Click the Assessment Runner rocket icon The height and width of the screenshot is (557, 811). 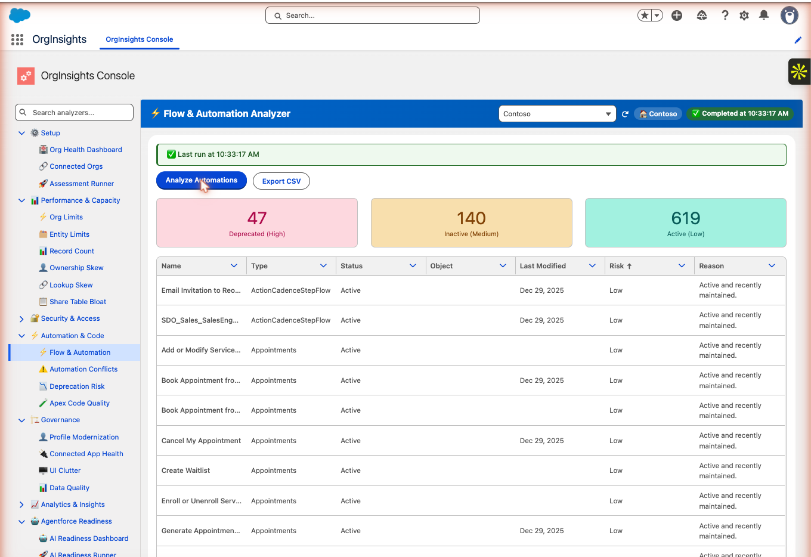pyautogui.click(x=43, y=184)
